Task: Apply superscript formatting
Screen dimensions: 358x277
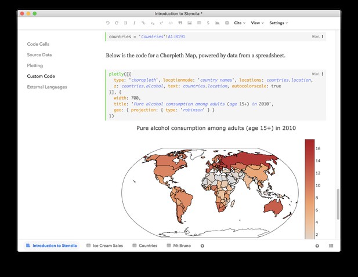Action: [161, 23]
